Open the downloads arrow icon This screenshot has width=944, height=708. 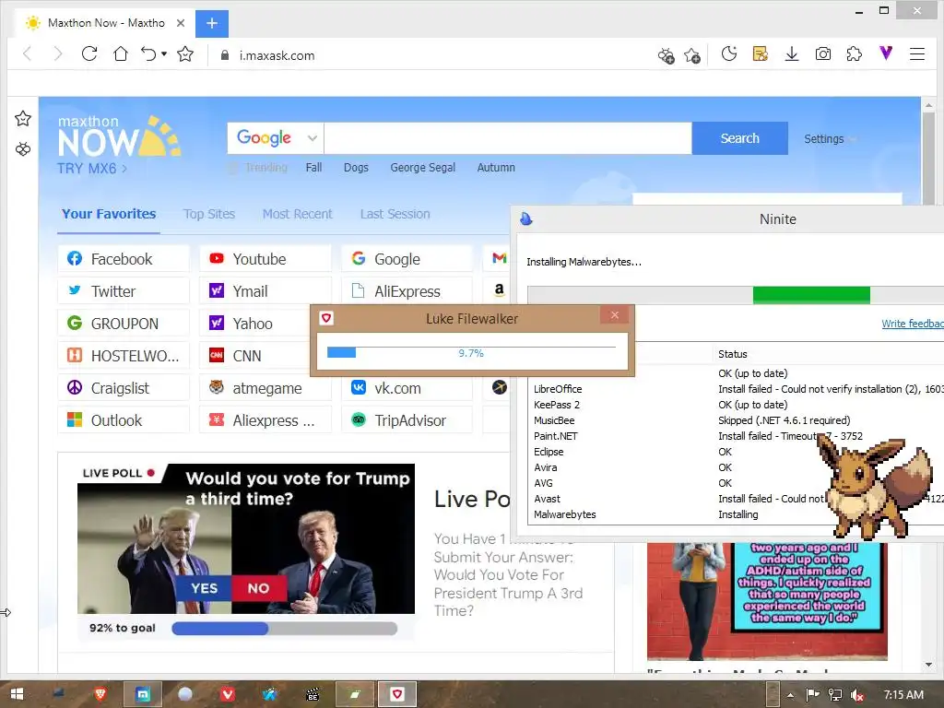coord(792,54)
